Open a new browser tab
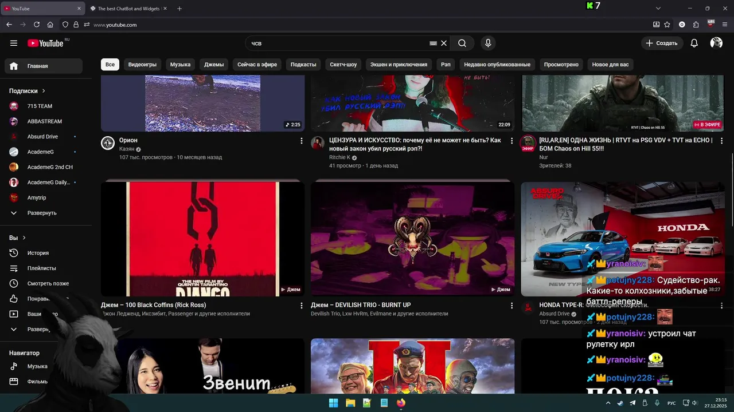 179,9
